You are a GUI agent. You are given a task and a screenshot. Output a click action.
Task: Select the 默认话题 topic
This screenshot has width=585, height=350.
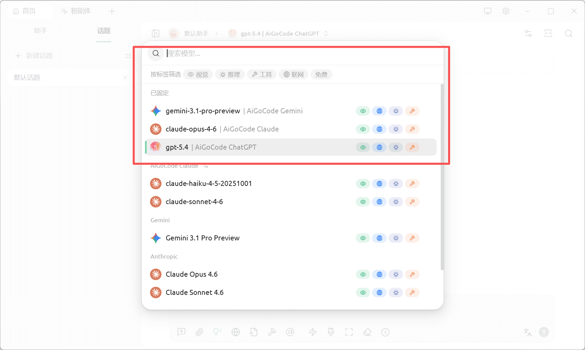pos(69,78)
